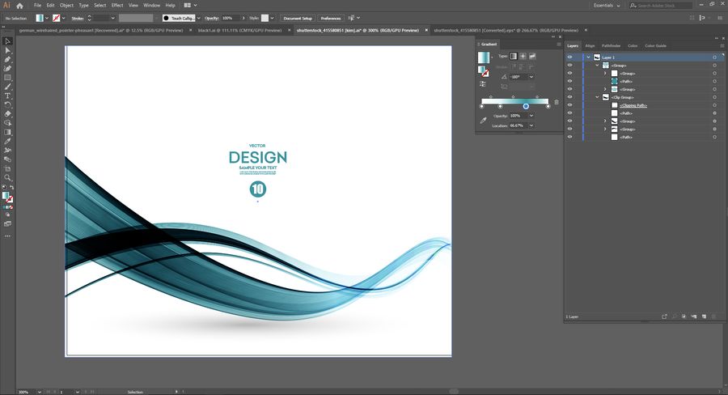Click the Document Setup button
728x395 pixels.
pos(297,17)
